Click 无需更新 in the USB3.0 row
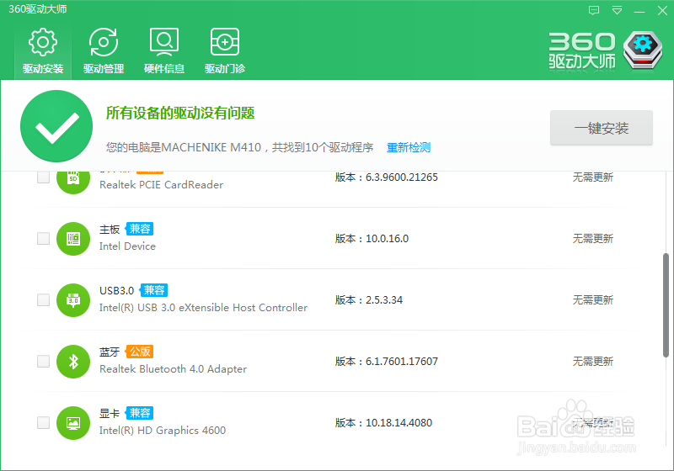Image resolution: width=674 pixels, height=471 pixels. [x=593, y=300]
